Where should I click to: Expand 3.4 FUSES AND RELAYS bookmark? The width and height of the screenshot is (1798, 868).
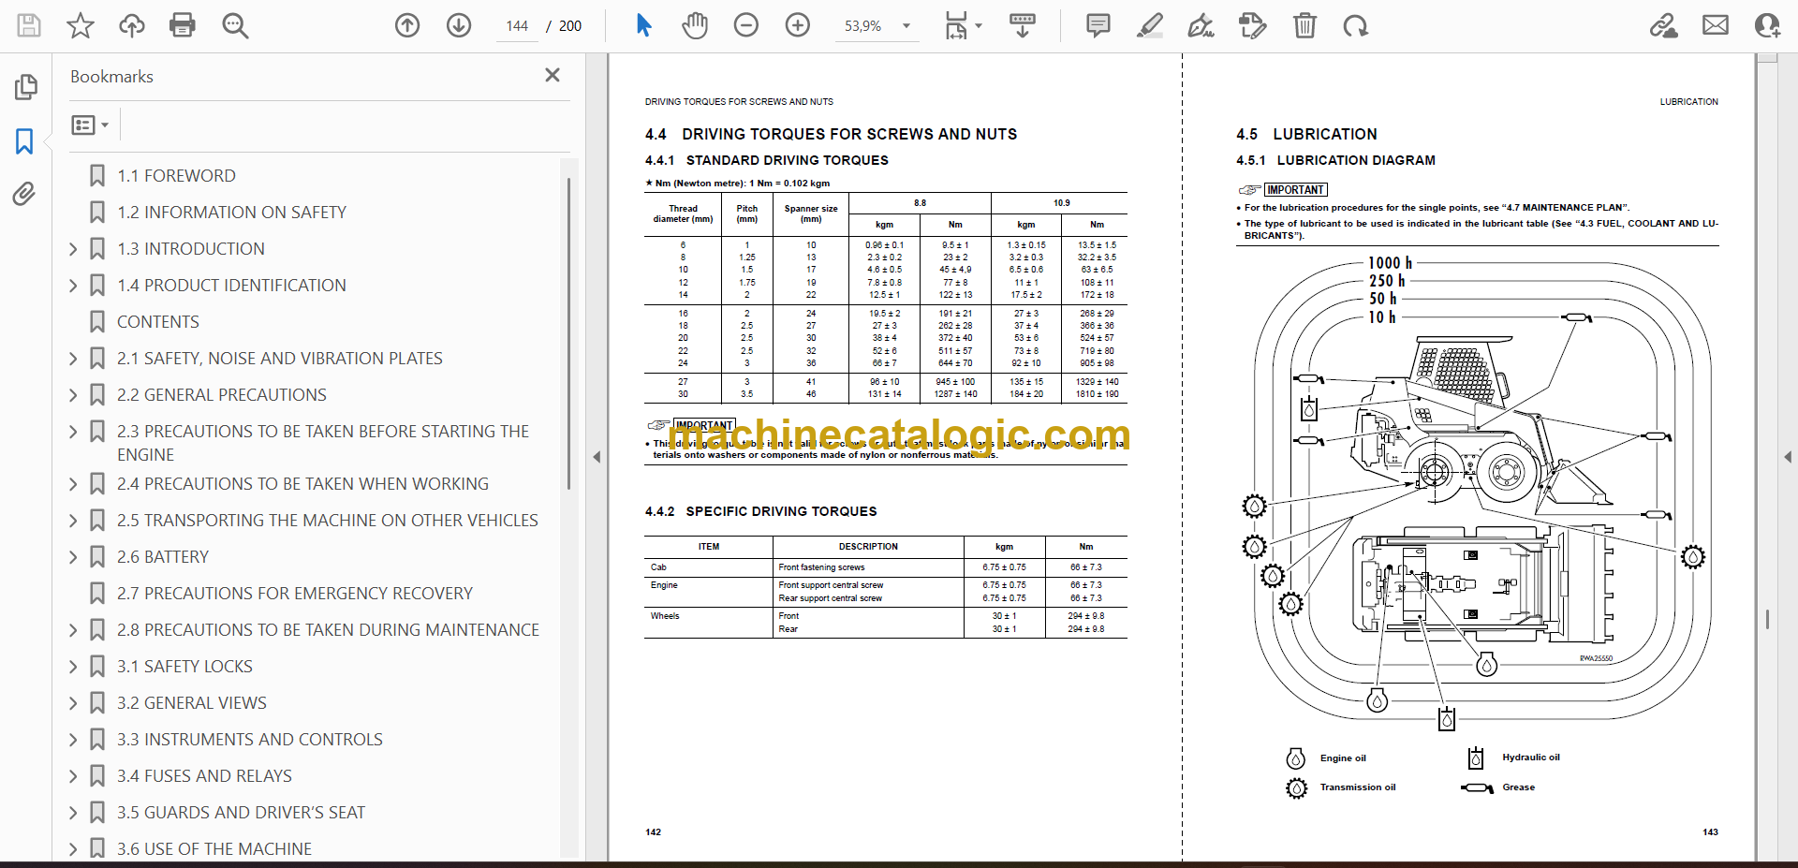[74, 776]
